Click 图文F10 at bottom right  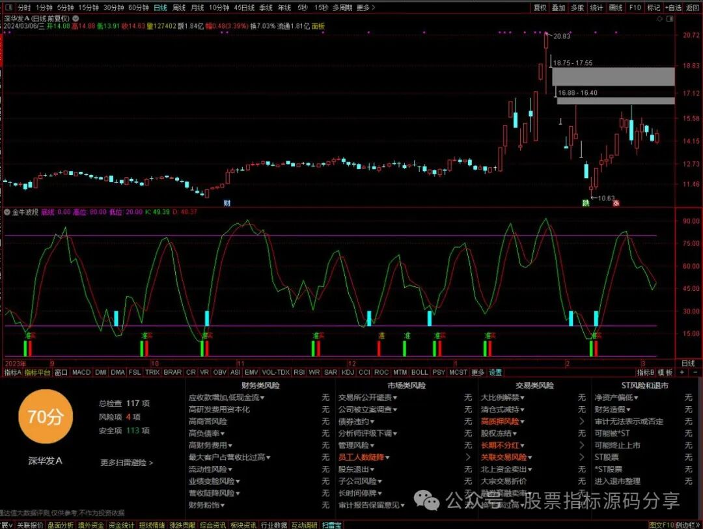click(661, 525)
